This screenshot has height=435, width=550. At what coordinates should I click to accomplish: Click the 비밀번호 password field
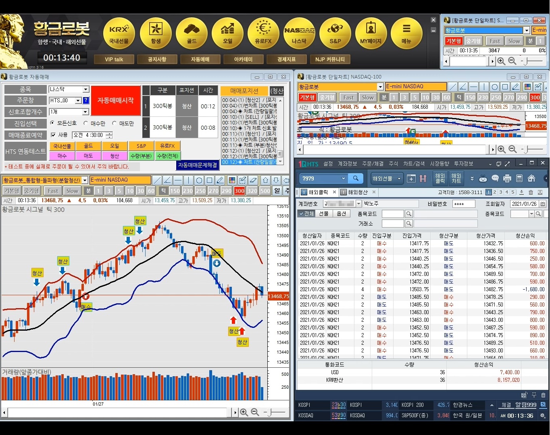(463, 204)
